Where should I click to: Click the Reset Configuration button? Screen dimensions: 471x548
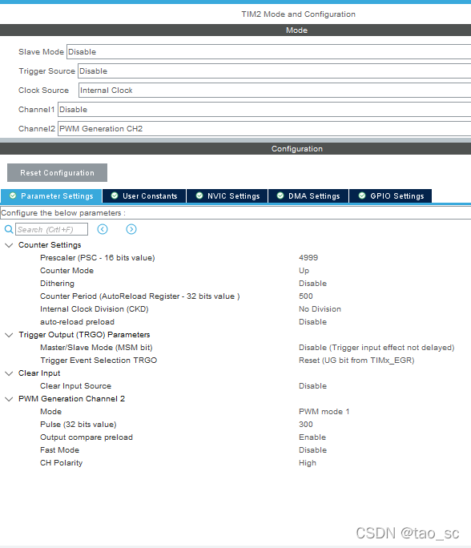click(x=58, y=172)
